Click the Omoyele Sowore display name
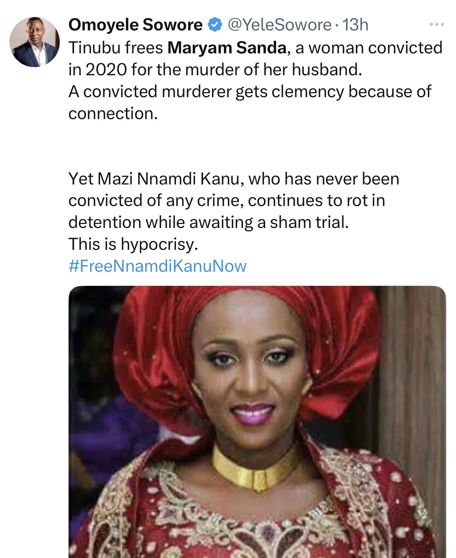Screen dimensions: 456x558 (x=135, y=25)
